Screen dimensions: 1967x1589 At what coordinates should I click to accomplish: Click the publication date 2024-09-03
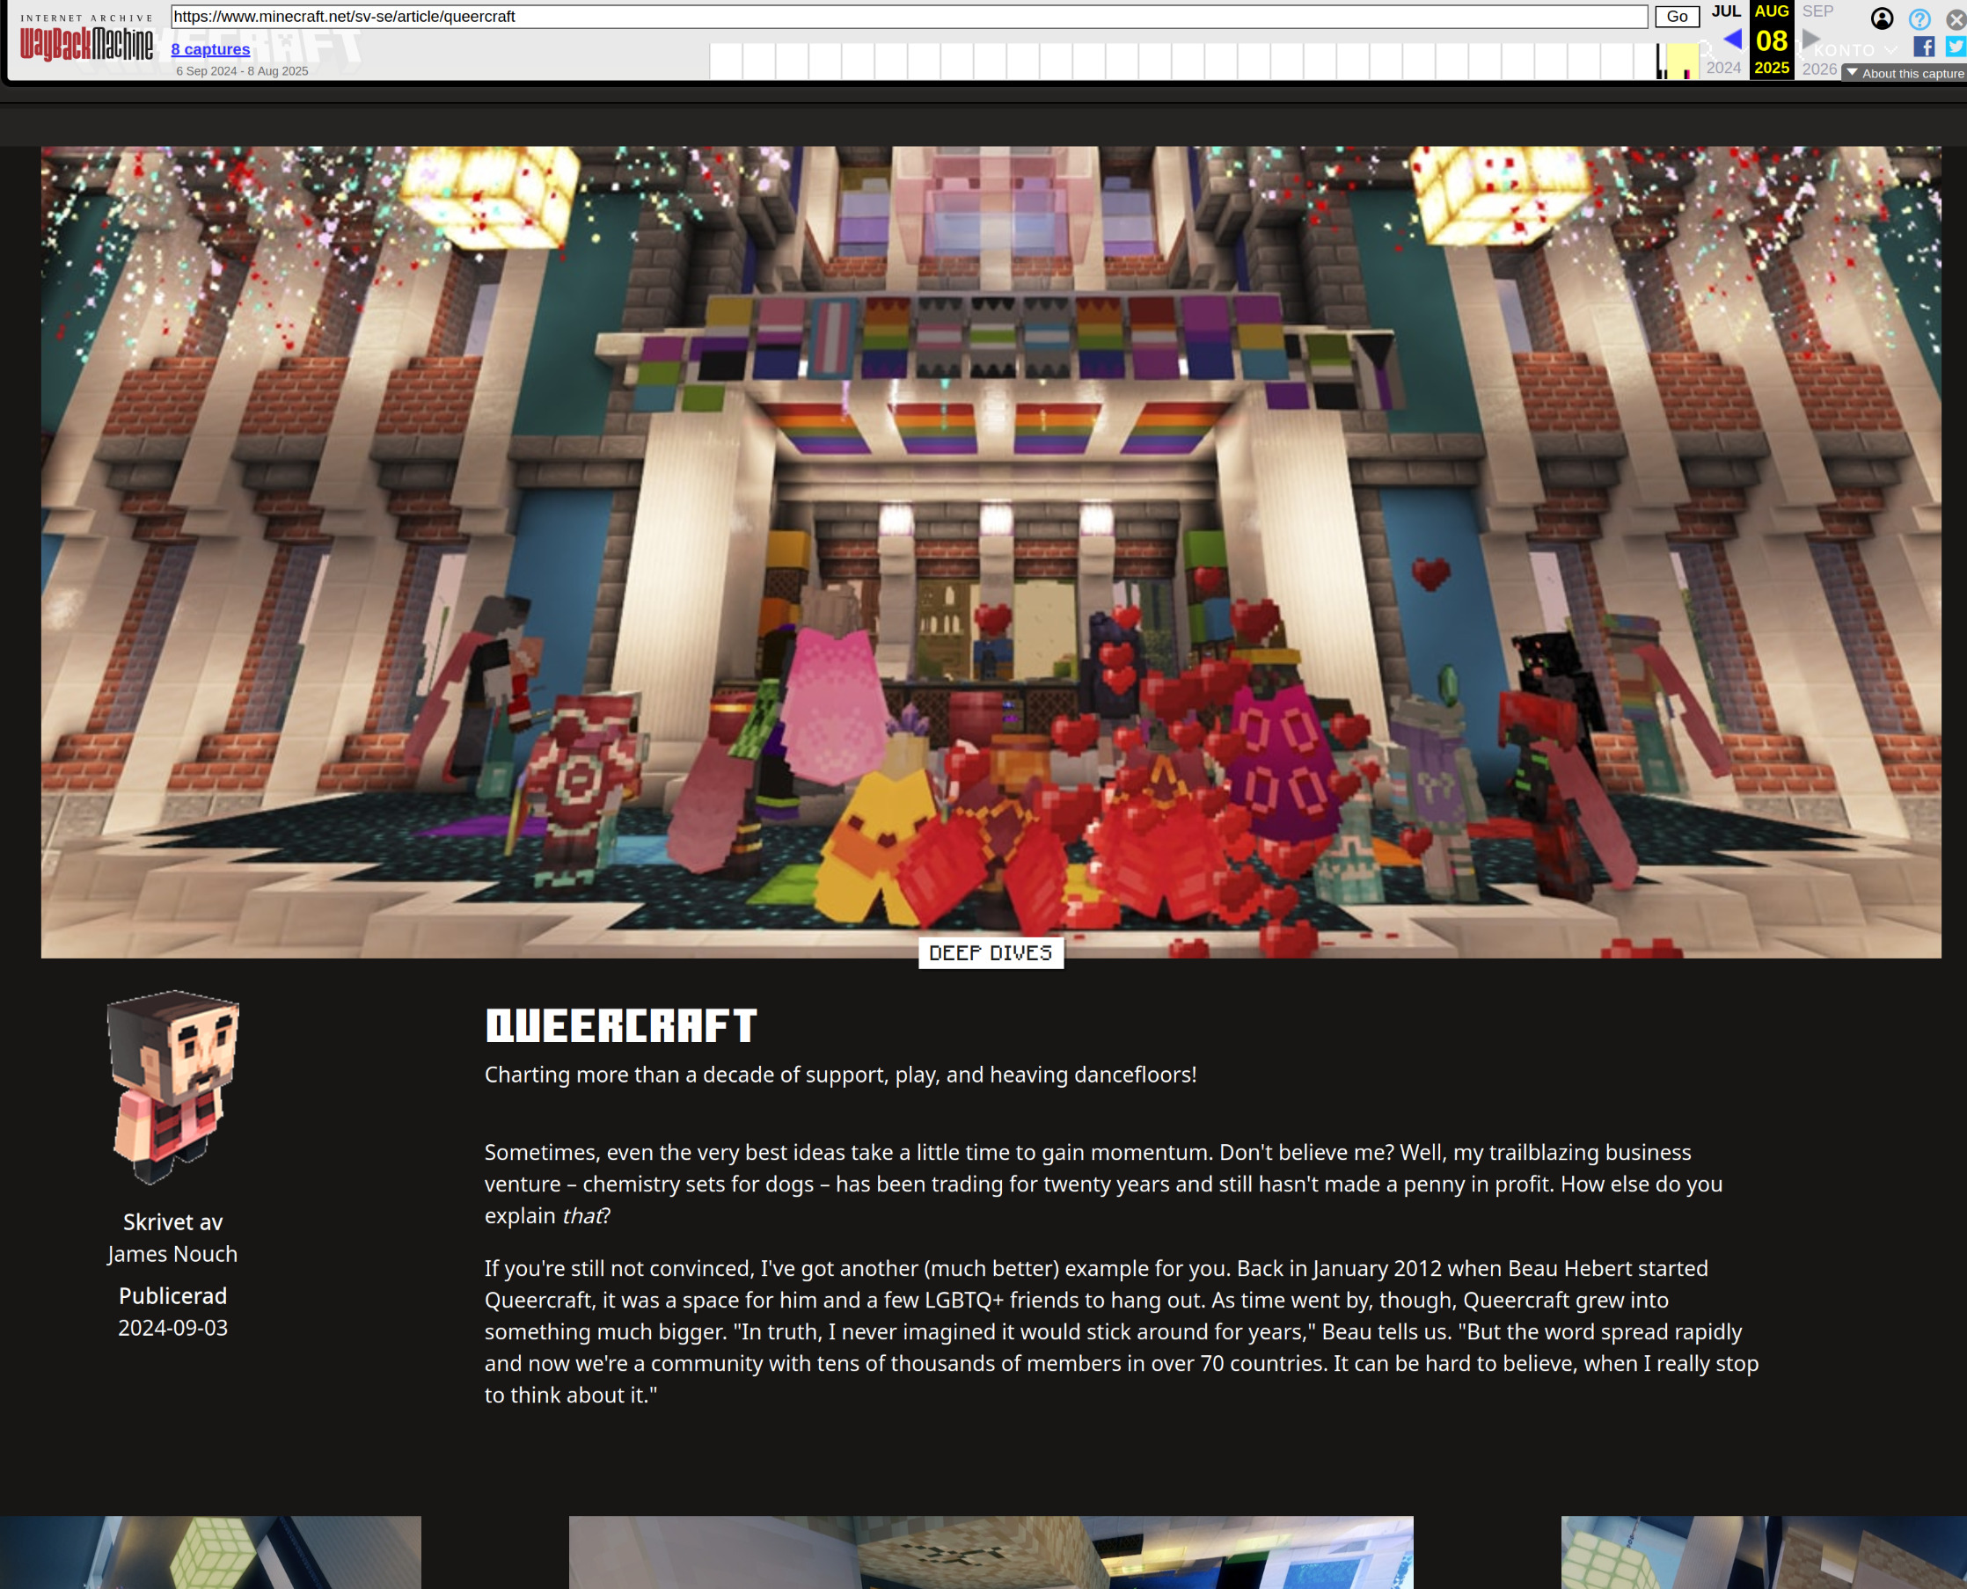(x=173, y=1327)
